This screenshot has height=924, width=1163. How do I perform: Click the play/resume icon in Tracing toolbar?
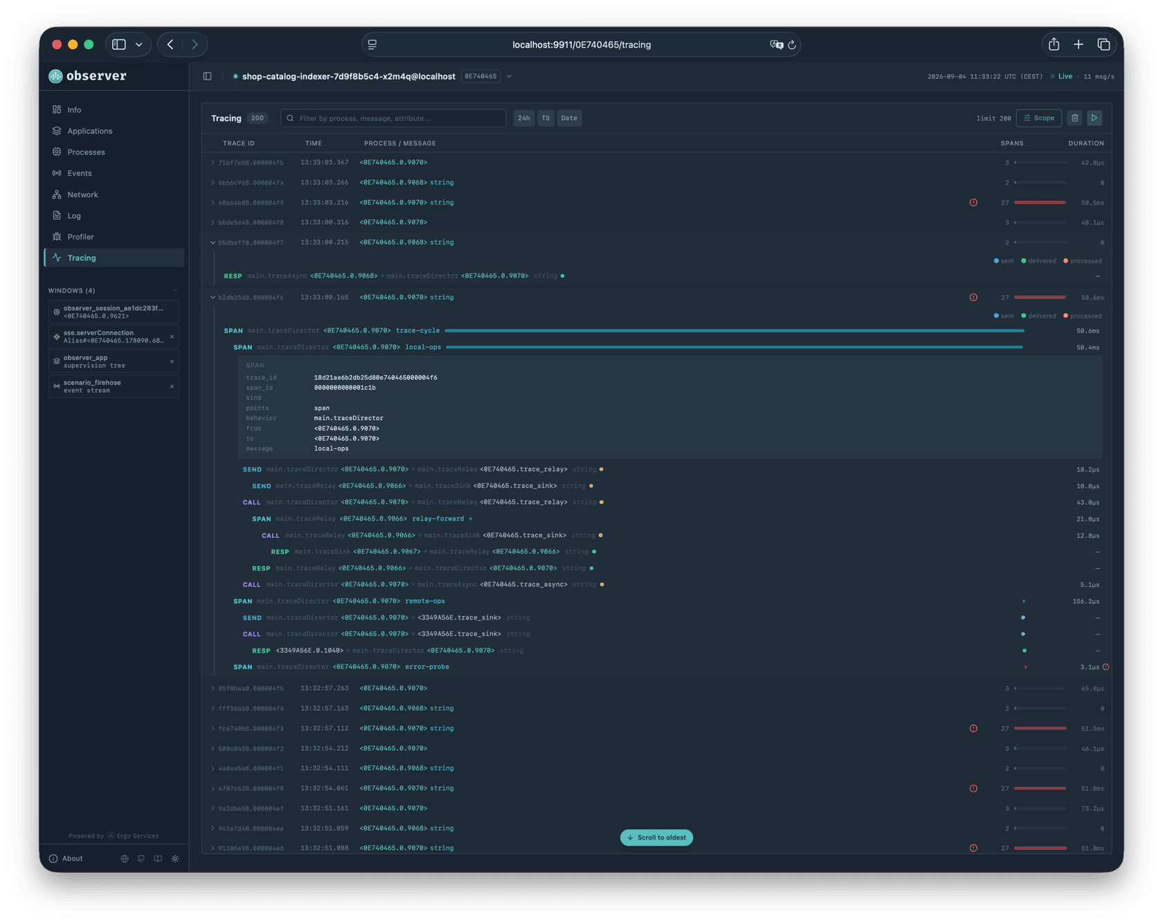click(x=1094, y=118)
